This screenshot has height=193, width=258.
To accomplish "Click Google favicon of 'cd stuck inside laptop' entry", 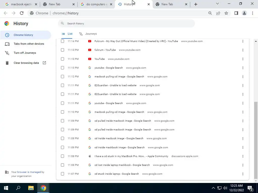I will pyautogui.click(x=90, y=174).
